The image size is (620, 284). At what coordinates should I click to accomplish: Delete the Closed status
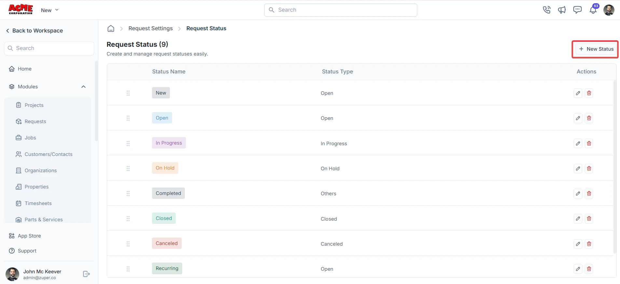click(x=589, y=219)
